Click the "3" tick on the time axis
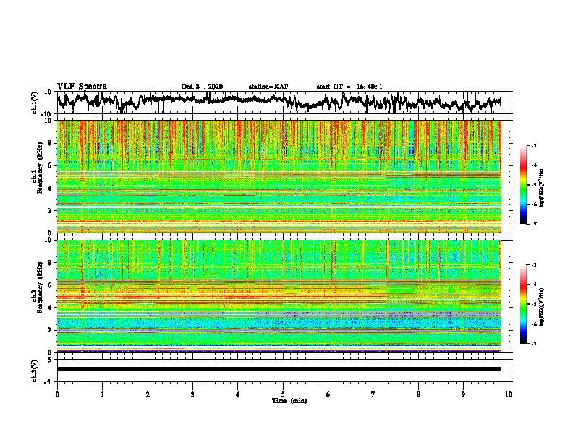573x442 pixels. [x=192, y=394]
